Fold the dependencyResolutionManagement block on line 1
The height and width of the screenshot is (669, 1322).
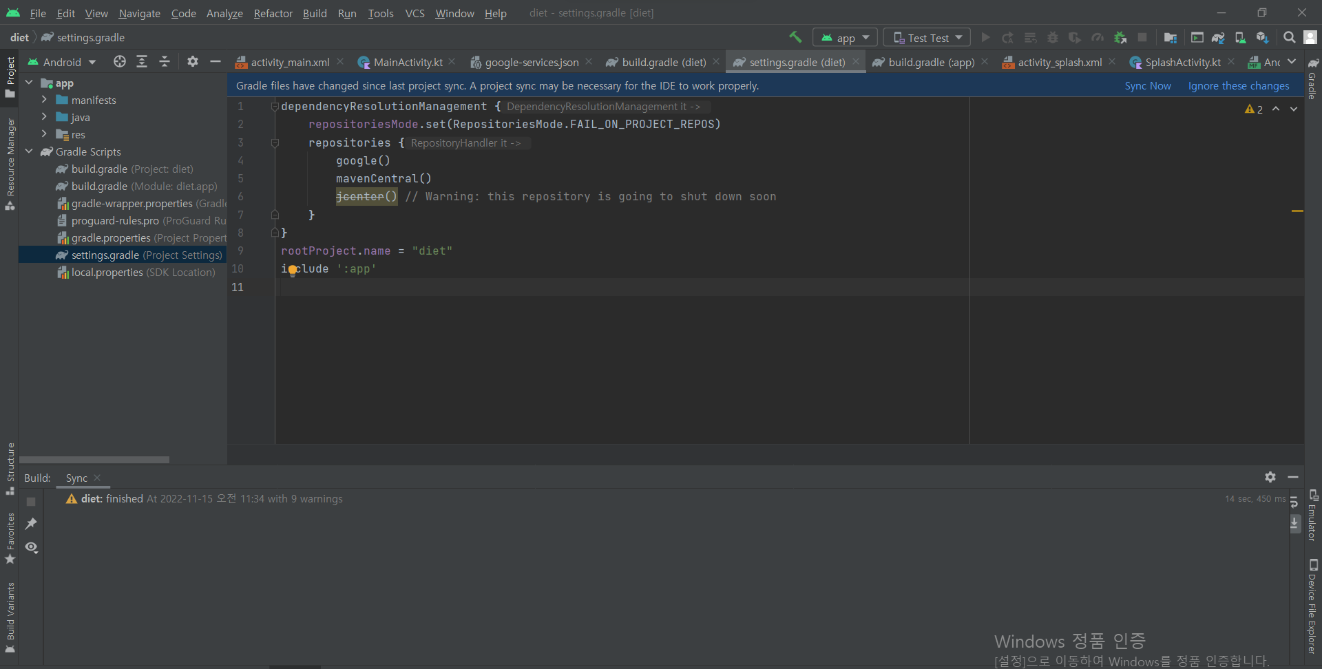pos(275,106)
